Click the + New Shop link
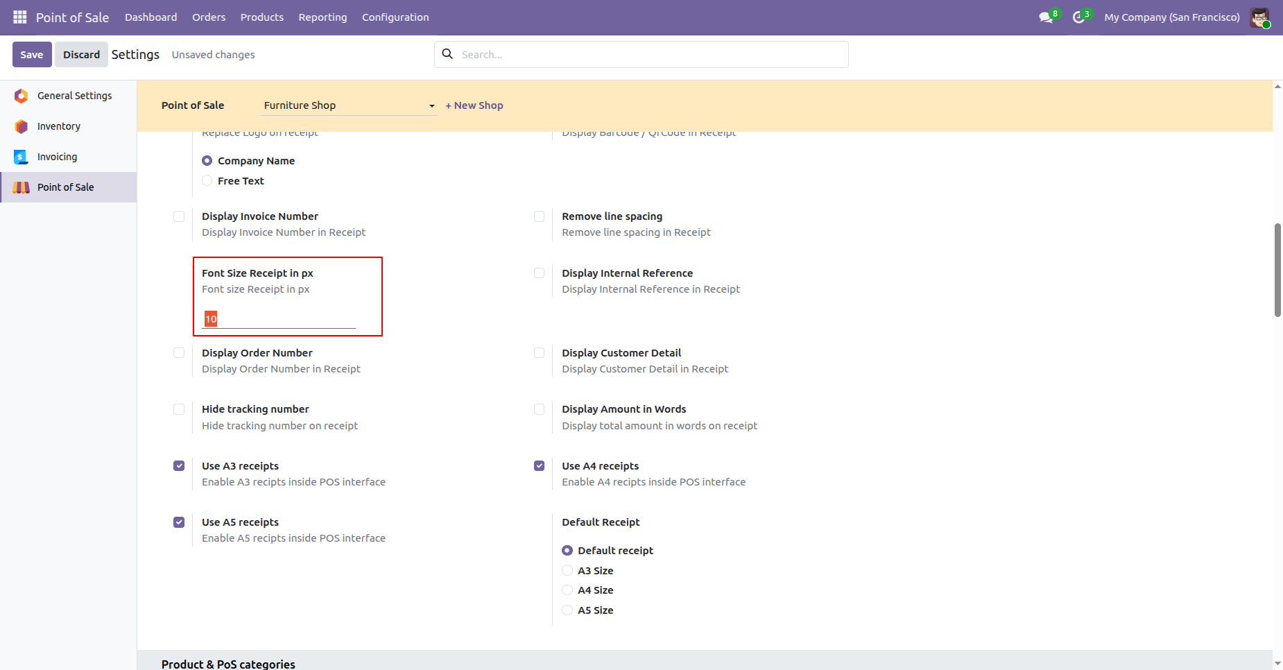Screen dimensions: 1283x670 (x=474, y=105)
